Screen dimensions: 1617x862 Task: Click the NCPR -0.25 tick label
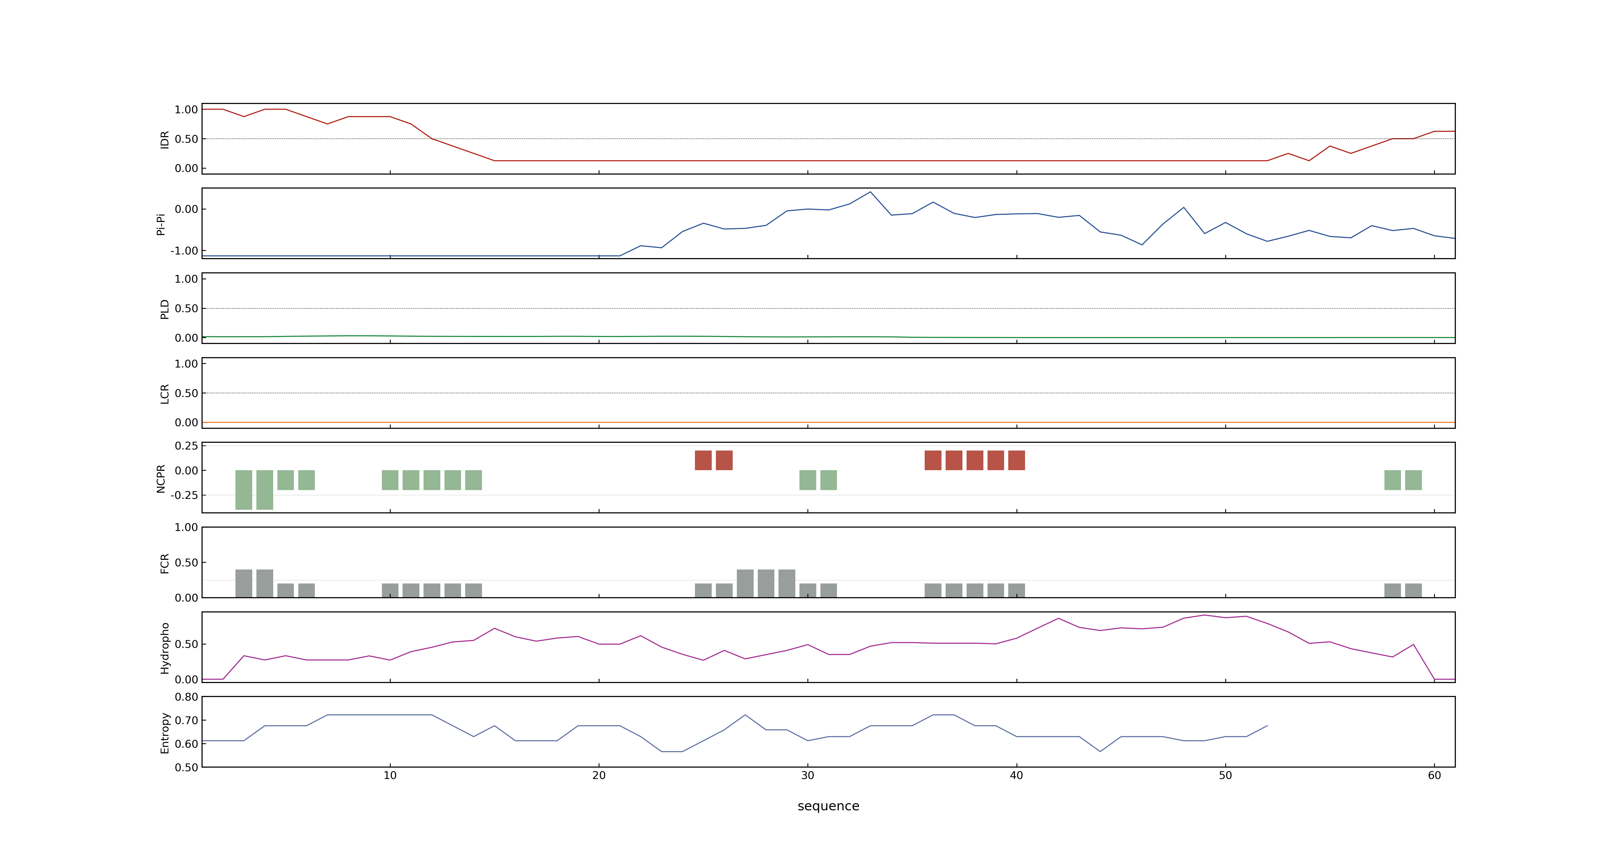point(184,495)
